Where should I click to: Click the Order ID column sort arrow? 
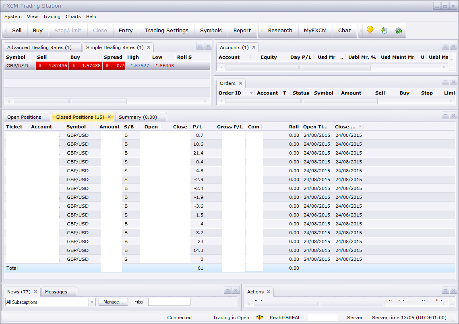[251, 93]
